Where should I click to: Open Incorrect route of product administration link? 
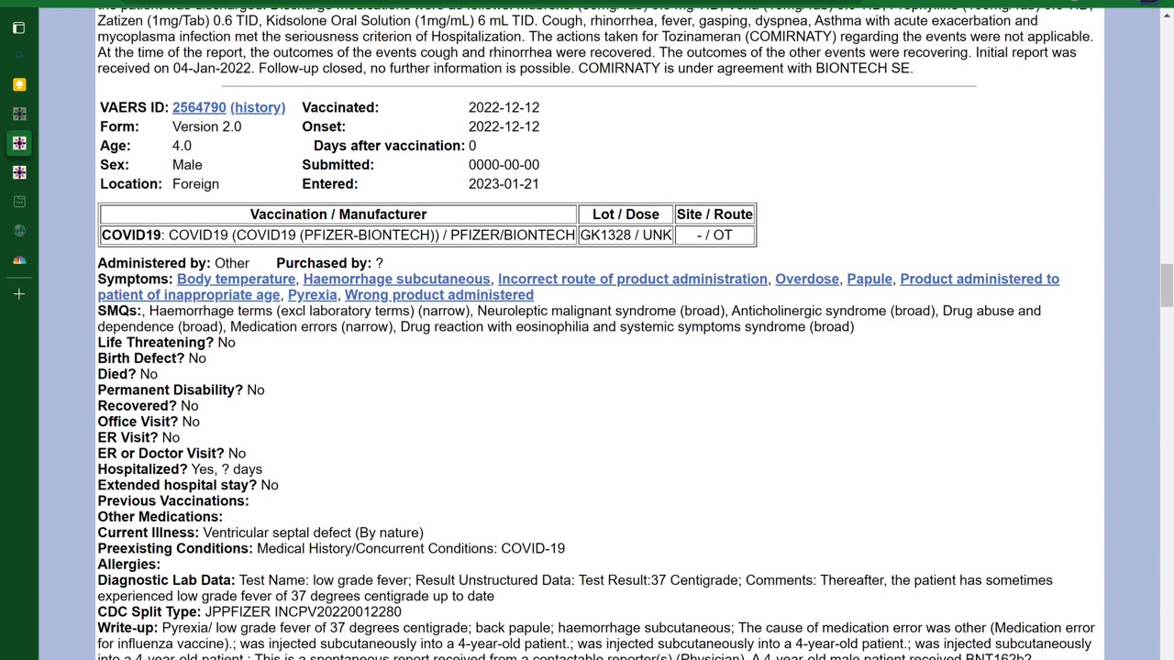(633, 279)
